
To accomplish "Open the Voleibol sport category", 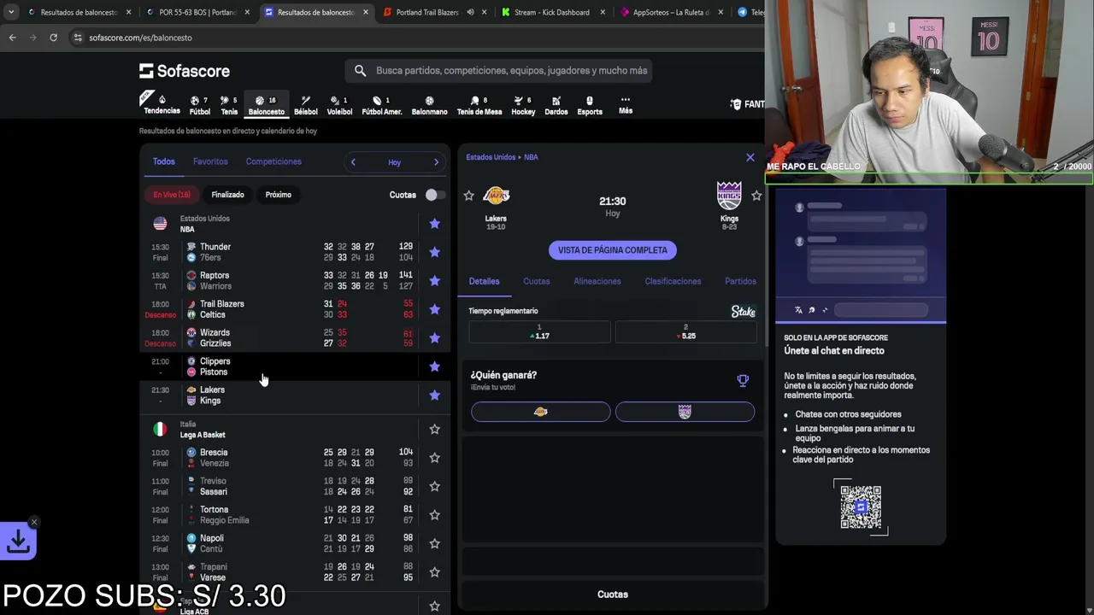I will [339, 105].
